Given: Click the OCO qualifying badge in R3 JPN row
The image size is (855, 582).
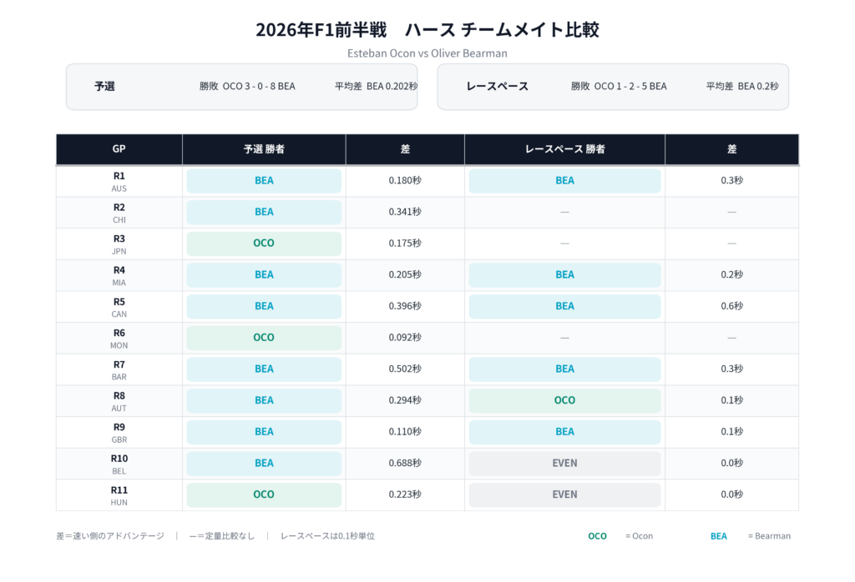Looking at the screenshot, I should click(264, 243).
